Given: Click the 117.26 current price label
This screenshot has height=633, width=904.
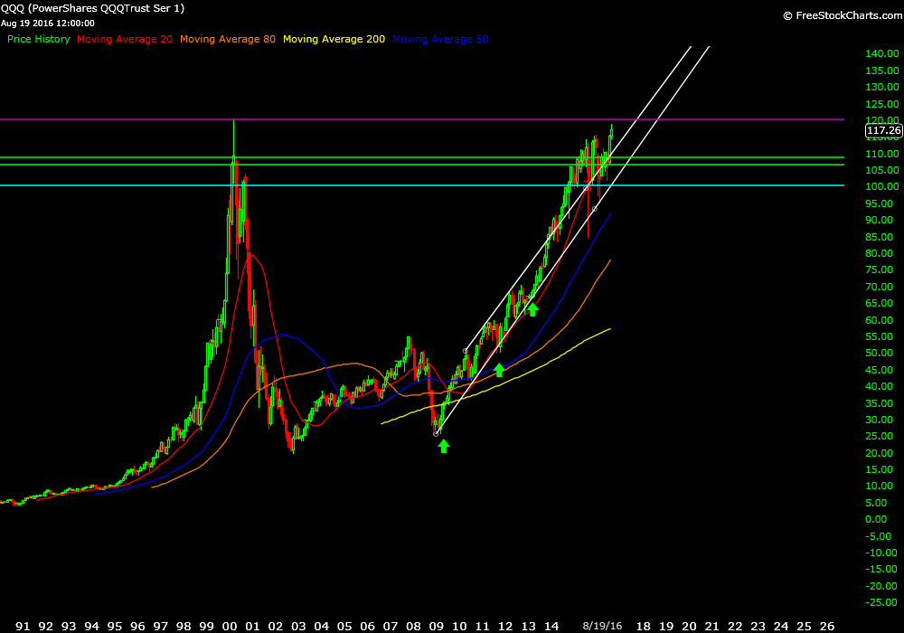Looking at the screenshot, I should 883,131.
